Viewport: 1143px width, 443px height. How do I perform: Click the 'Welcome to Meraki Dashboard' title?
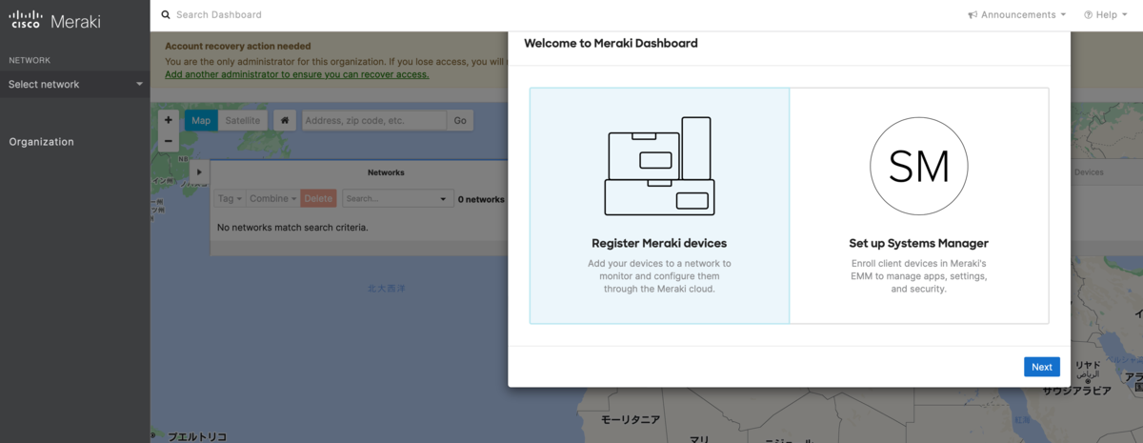(x=611, y=43)
